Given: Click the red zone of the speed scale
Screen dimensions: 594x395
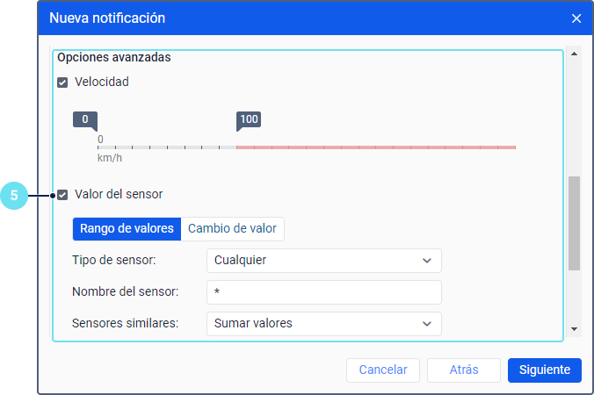Looking at the screenshot, I should tap(376, 147).
